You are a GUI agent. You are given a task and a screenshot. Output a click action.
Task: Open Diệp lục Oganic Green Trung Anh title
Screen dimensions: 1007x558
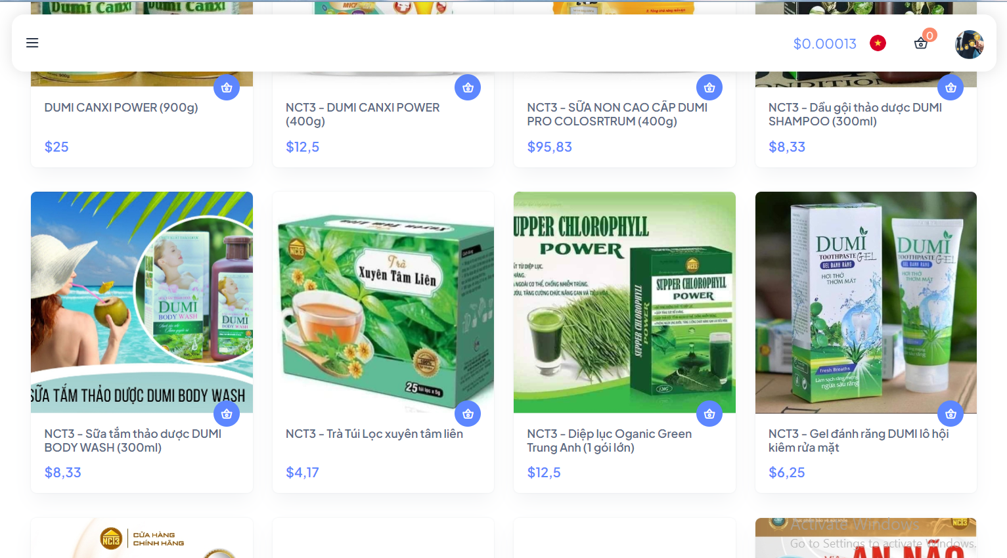[609, 440]
